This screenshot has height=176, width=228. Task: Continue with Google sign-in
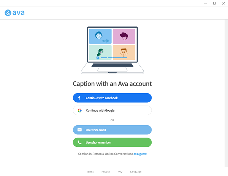tap(112, 111)
